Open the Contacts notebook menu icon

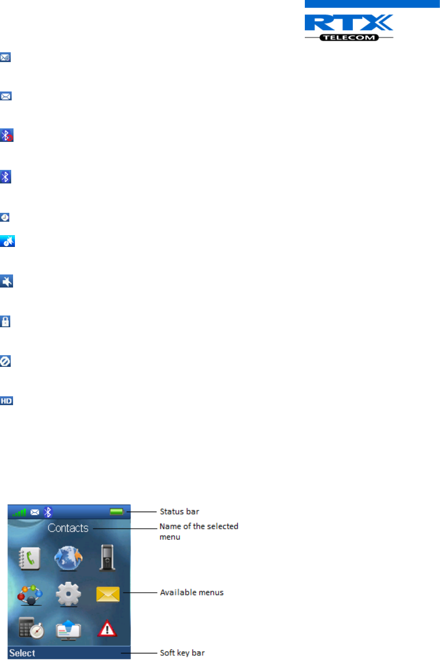point(29,558)
